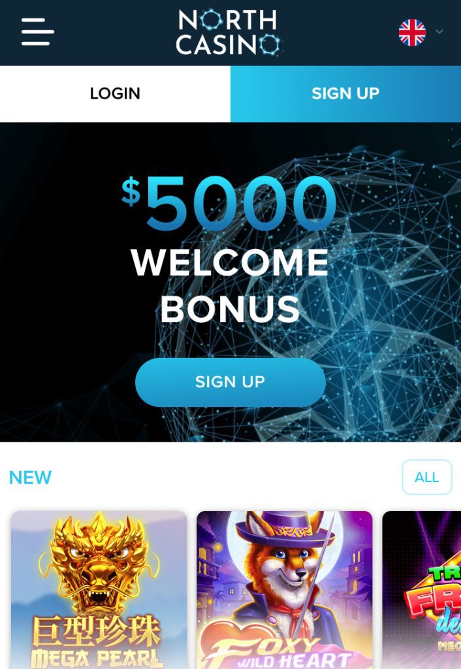Open the Foxy Wild Heart game
The height and width of the screenshot is (669, 461).
[x=285, y=590]
